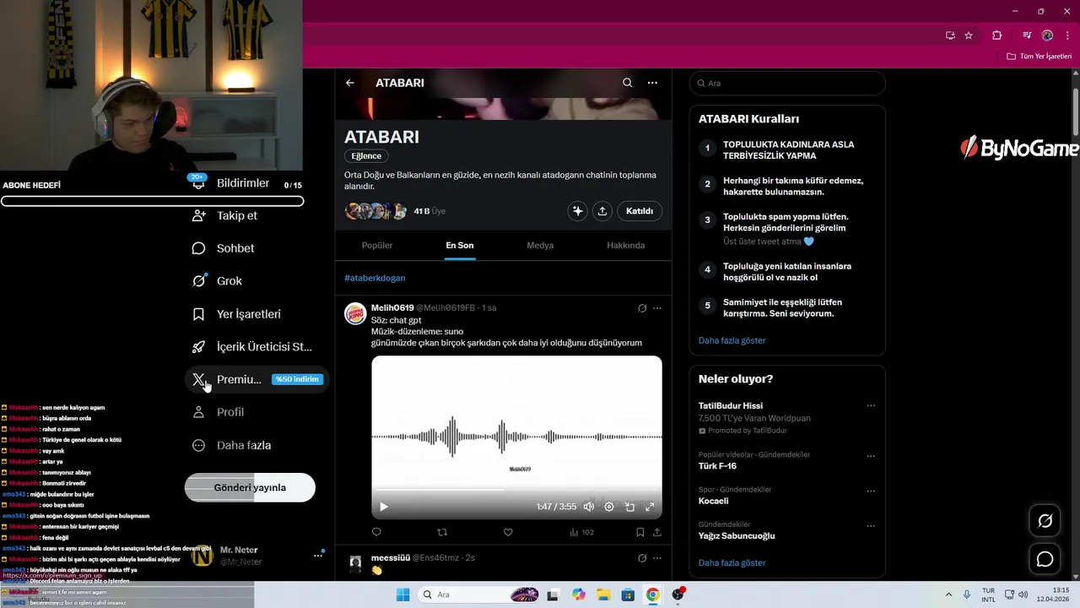Open Profil in the sidebar
Image resolution: width=1080 pixels, height=608 pixels.
tap(218, 412)
